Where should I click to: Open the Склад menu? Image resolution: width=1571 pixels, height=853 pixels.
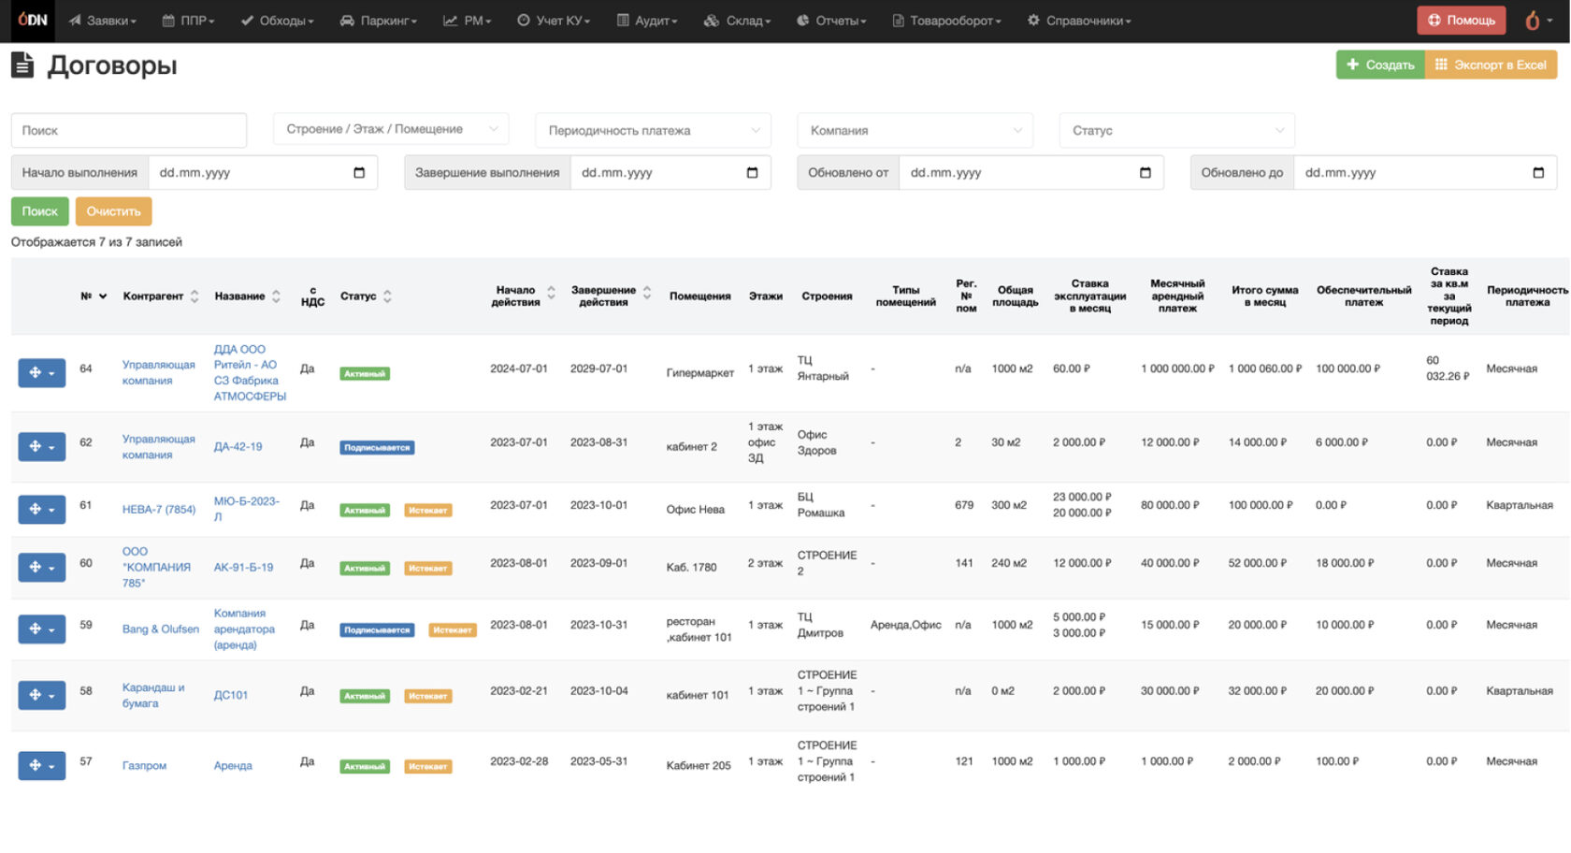[x=737, y=21]
